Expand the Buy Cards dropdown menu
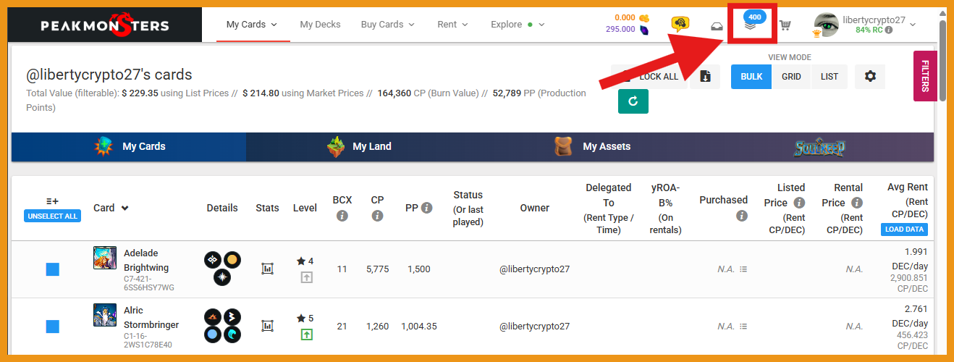Viewport: 954px width, 362px height. 388,25
